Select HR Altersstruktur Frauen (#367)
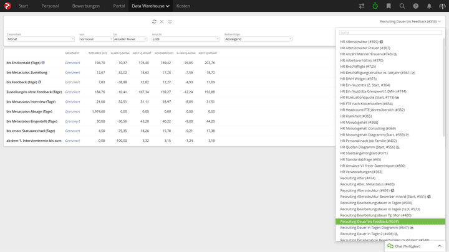 [x=365, y=48]
